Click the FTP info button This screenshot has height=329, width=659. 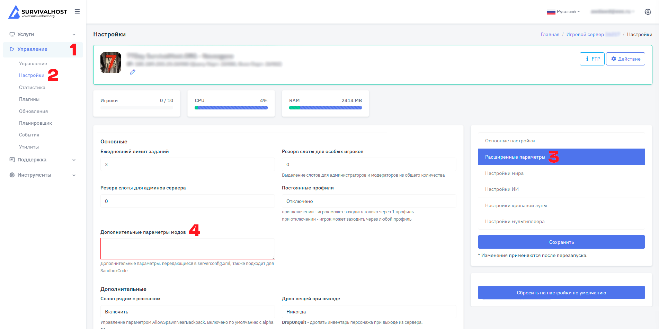pos(592,59)
